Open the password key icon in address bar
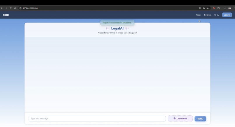The height and width of the screenshot is (127, 235). pyautogui.click(x=204, y=8)
